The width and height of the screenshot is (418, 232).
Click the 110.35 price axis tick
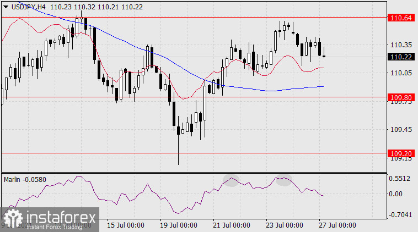coord(401,45)
